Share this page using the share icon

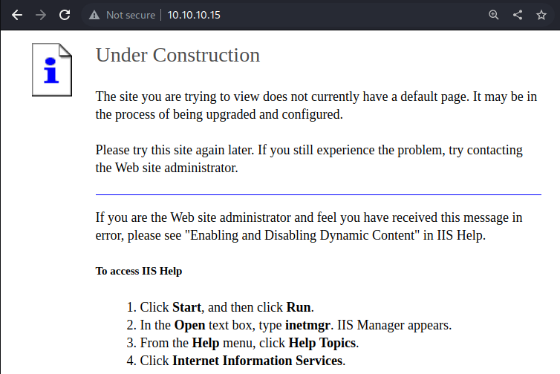pos(518,15)
